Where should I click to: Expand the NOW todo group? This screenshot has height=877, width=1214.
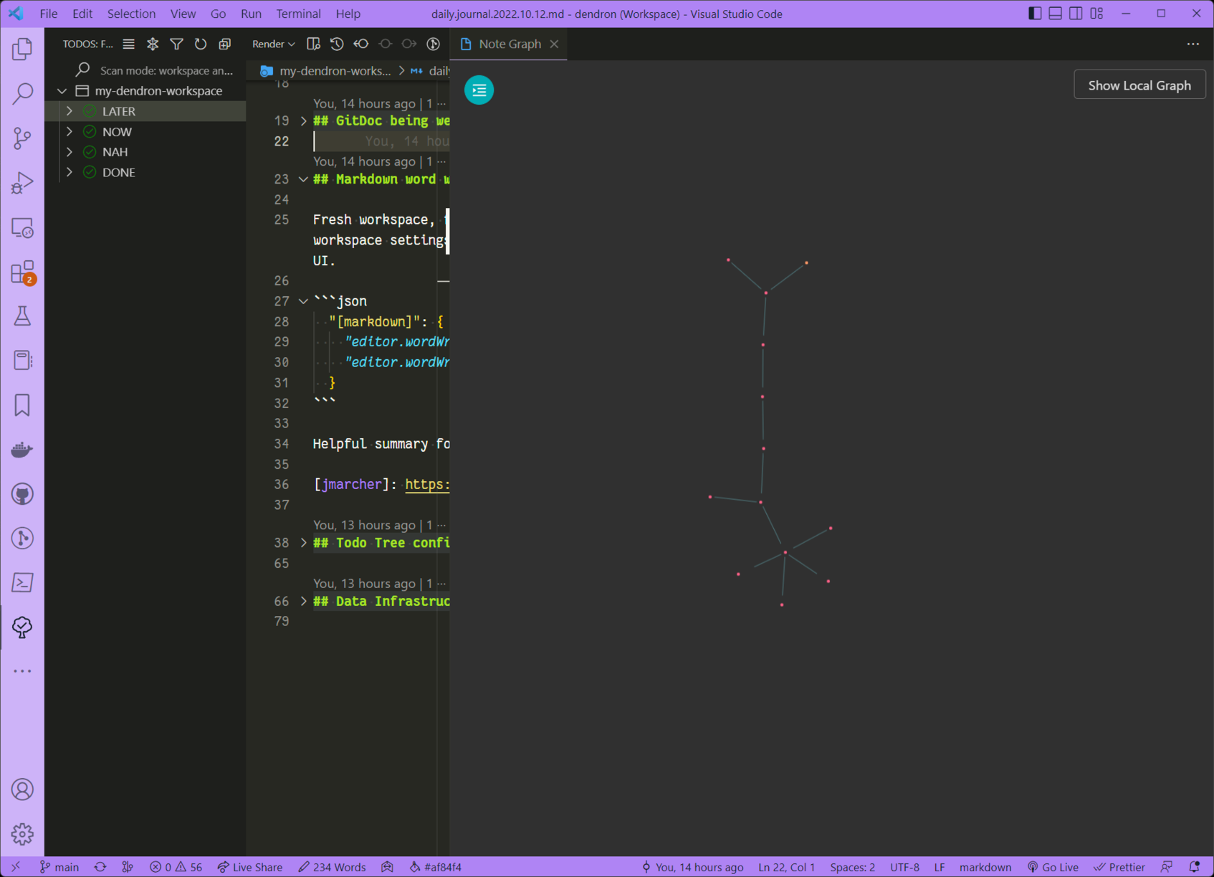[x=70, y=131]
